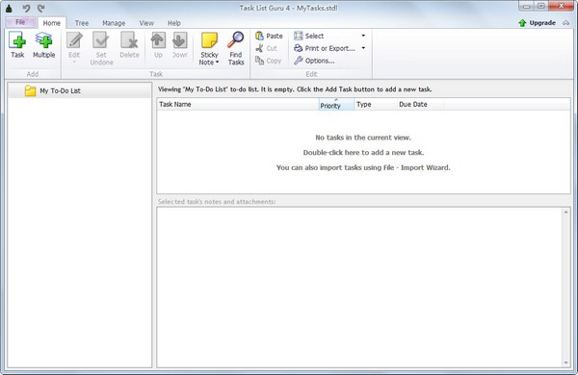
Task: Click the Upgrade button
Action: 538,23
